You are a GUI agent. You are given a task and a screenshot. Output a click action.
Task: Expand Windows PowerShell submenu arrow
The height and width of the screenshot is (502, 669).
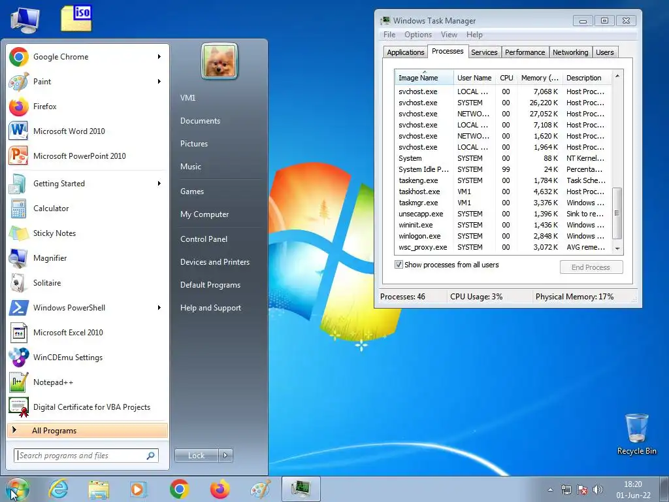[x=159, y=308]
